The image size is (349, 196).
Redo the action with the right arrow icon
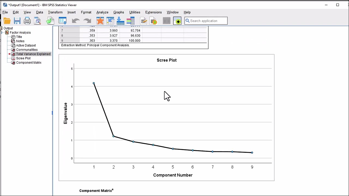point(87,21)
